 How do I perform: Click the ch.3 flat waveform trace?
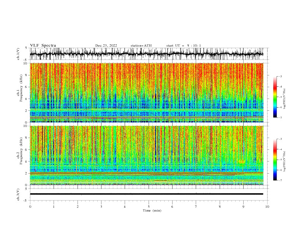pos(146,194)
